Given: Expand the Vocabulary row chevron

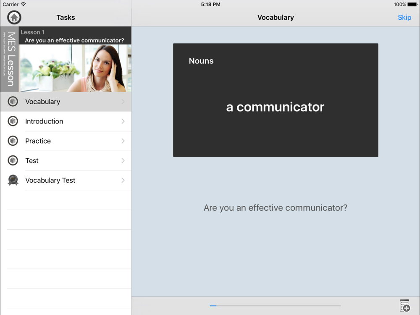Looking at the screenshot, I should [x=123, y=102].
